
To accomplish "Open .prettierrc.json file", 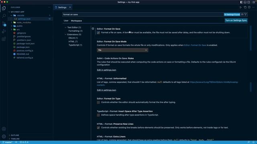I will click(24, 40).
